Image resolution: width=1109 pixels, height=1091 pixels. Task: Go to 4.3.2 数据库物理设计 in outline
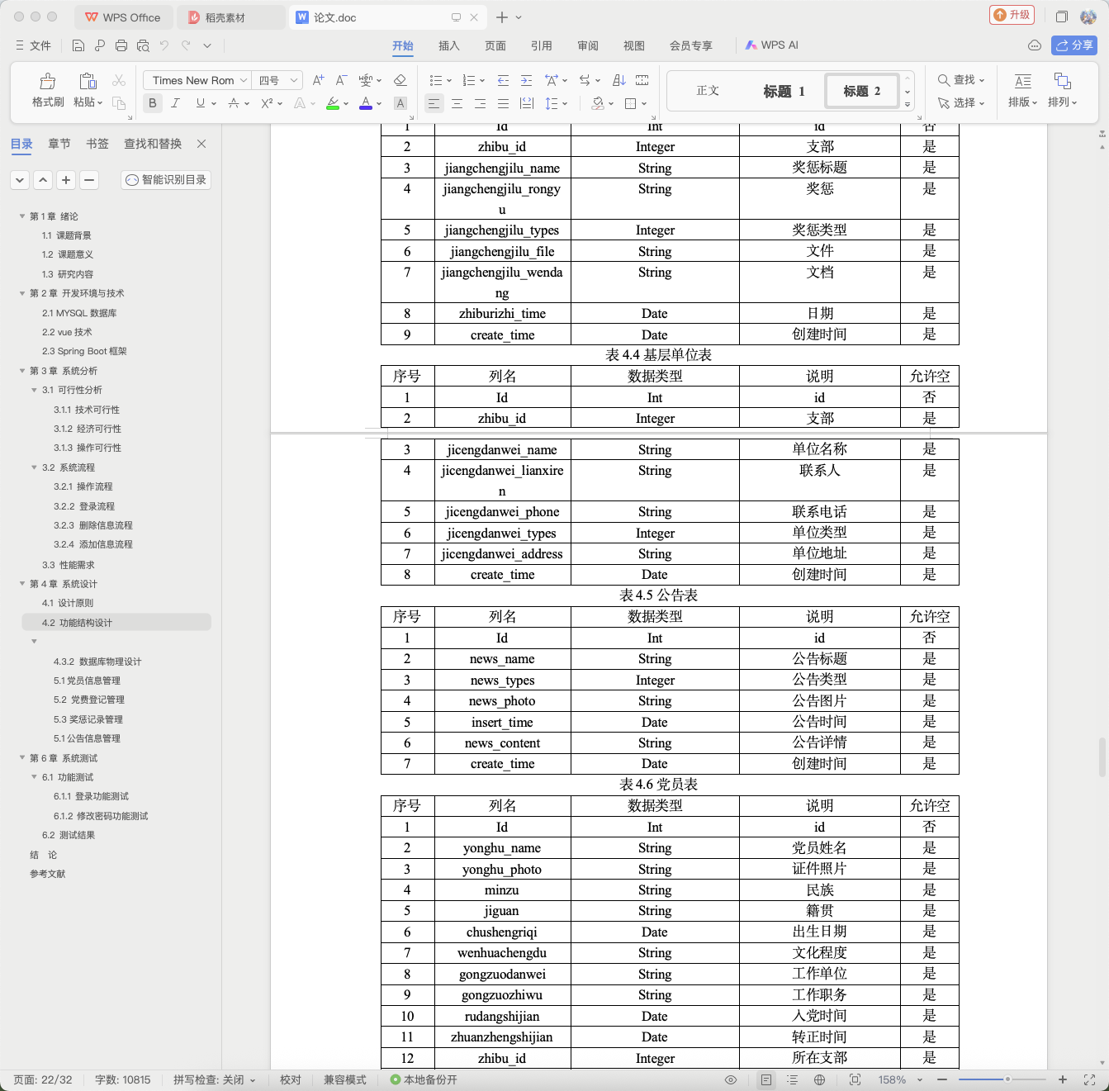97,662
